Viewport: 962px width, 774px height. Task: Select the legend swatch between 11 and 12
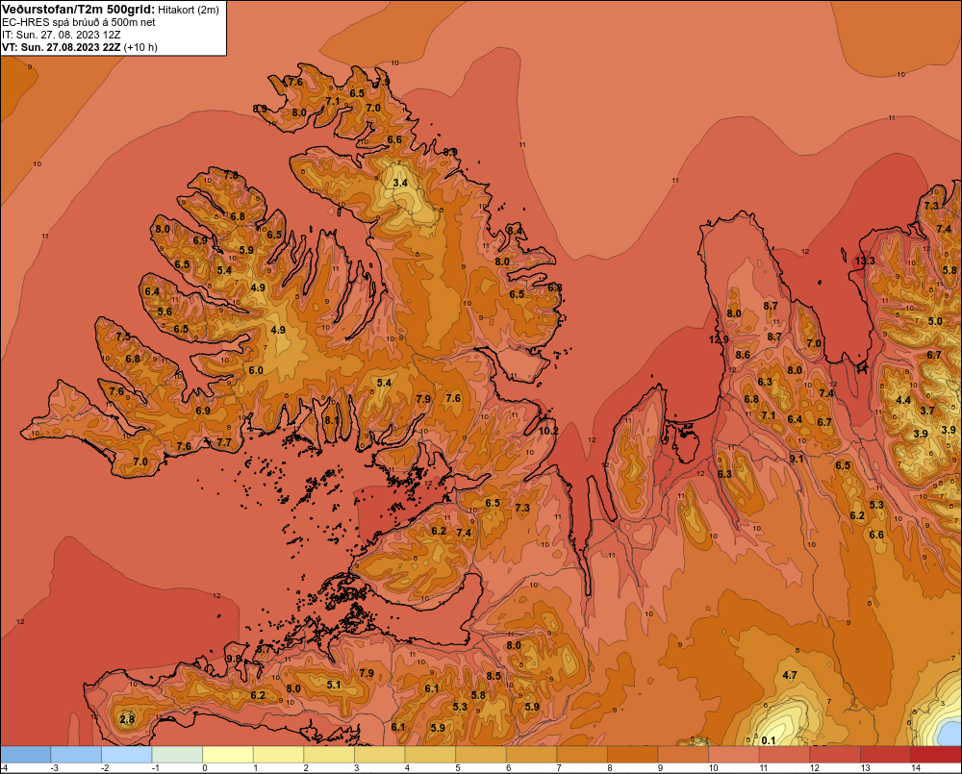click(785, 755)
